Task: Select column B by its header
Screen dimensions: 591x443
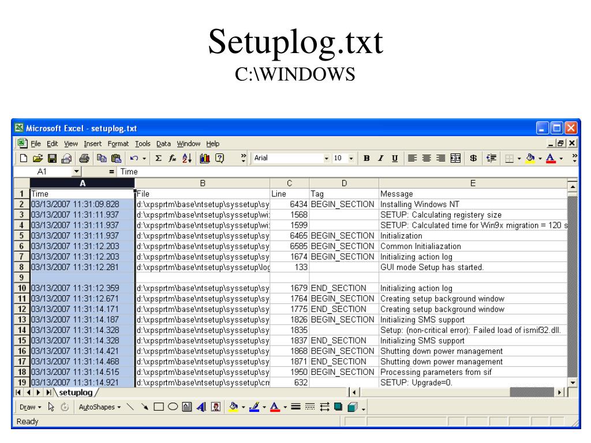Action: point(203,183)
